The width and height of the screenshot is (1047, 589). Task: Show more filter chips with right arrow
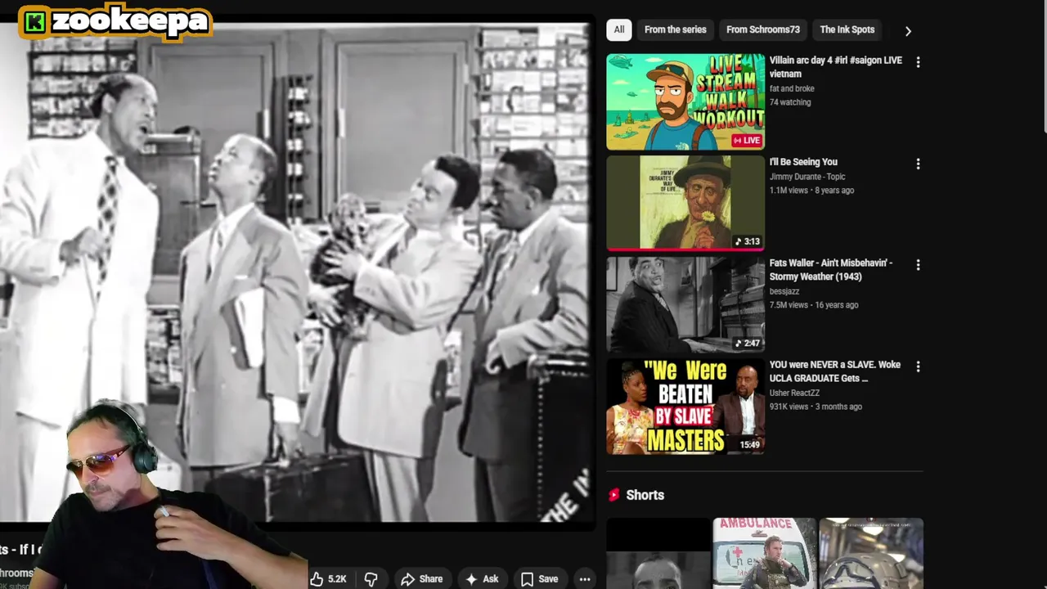coord(908,30)
